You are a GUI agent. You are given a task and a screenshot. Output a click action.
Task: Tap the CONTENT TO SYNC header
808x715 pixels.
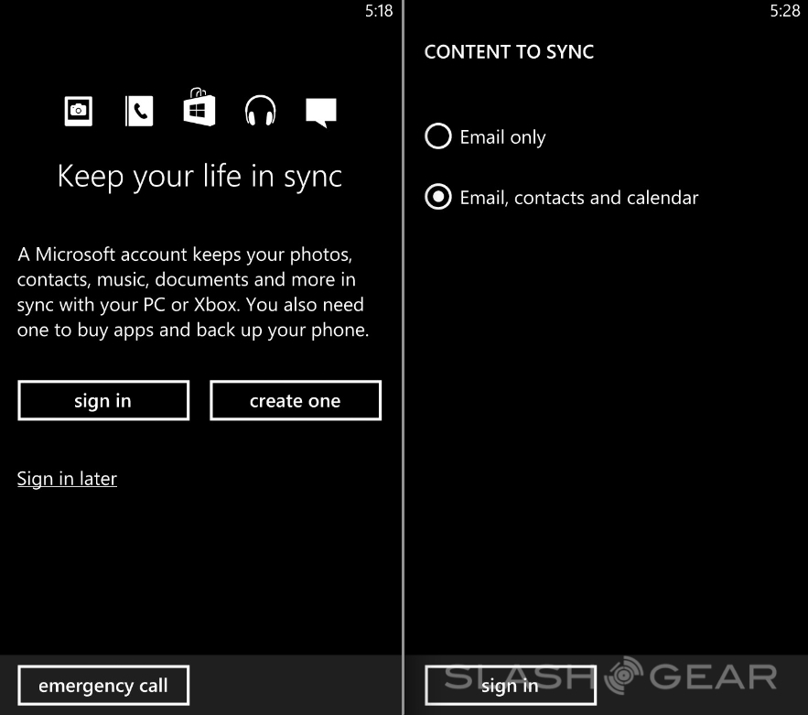[509, 52]
